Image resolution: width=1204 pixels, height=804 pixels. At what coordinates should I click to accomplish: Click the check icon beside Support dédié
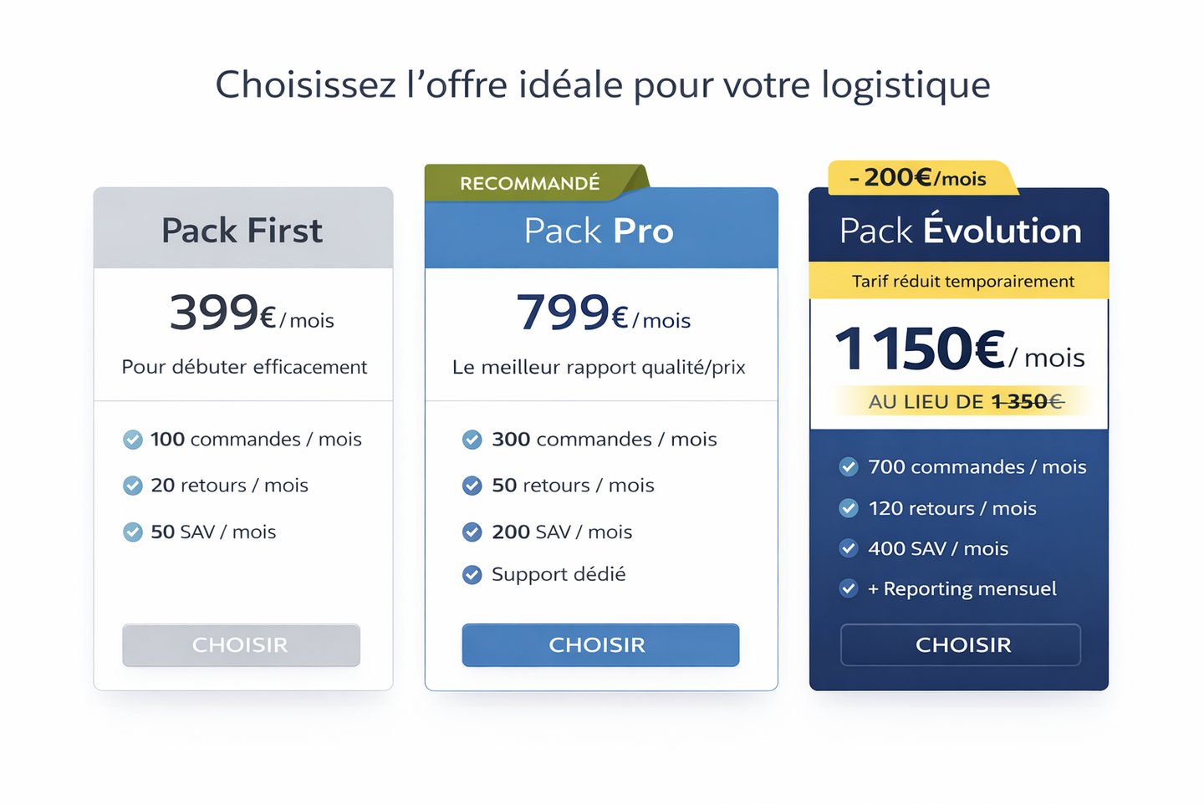click(x=472, y=575)
